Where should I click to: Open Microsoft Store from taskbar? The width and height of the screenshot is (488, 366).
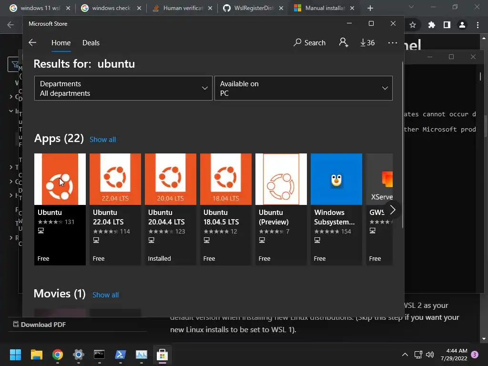[162, 355]
